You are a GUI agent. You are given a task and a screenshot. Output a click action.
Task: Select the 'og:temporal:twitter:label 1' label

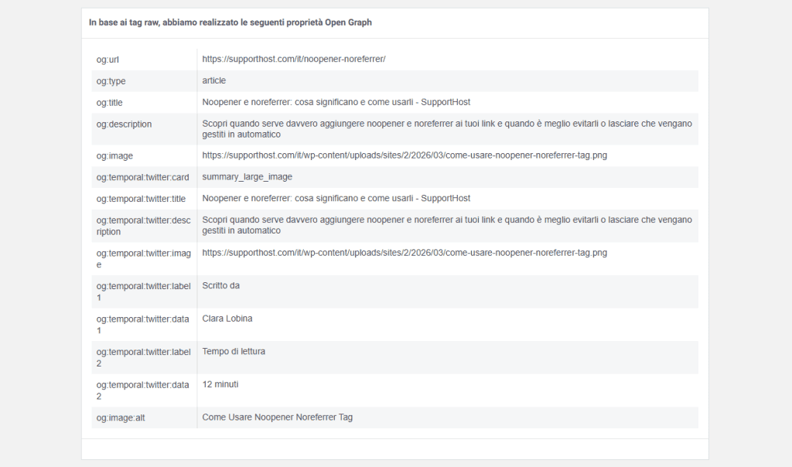[x=143, y=291]
